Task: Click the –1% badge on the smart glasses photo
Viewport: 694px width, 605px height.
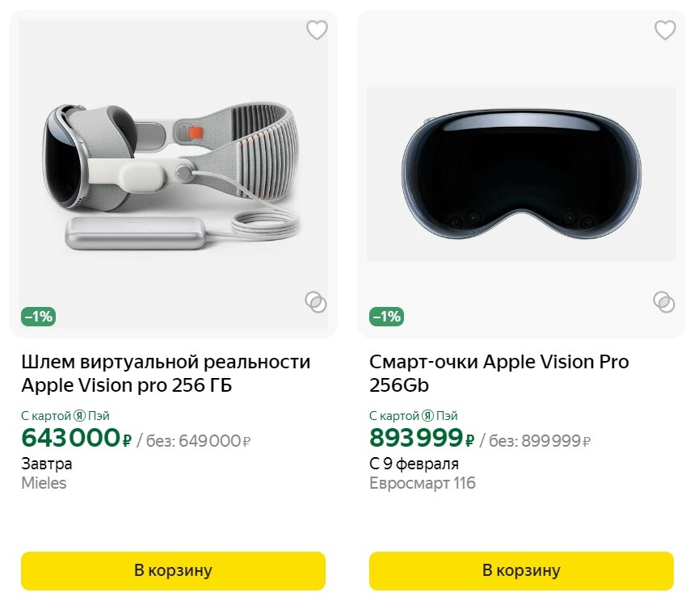Action: tap(386, 317)
